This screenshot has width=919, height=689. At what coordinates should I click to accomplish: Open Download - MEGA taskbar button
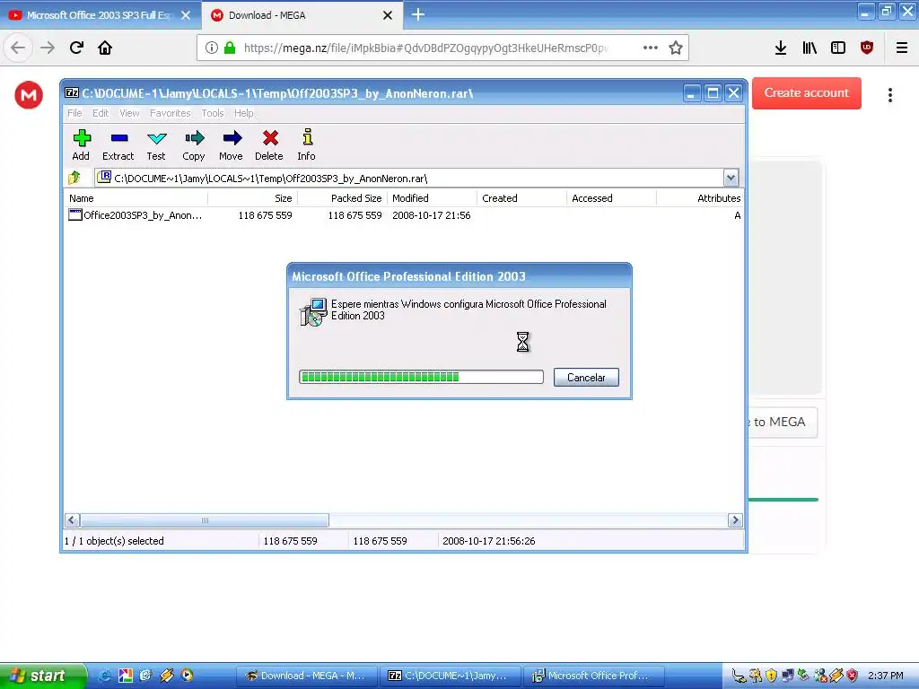point(307,676)
